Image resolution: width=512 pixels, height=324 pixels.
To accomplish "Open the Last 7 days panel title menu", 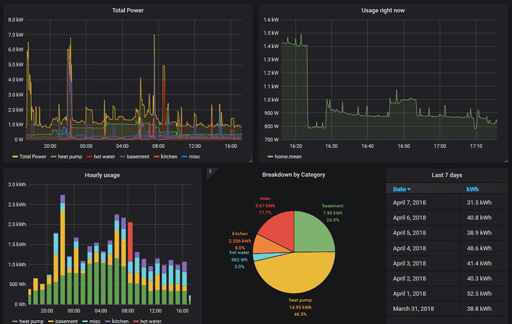I will click(x=448, y=175).
